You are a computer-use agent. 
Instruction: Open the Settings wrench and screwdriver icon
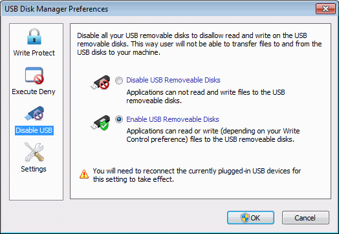[34, 152]
